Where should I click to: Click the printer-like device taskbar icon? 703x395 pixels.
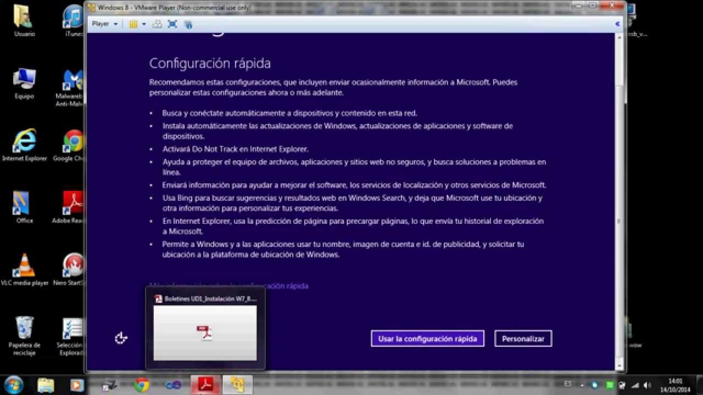click(x=110, y=385)
